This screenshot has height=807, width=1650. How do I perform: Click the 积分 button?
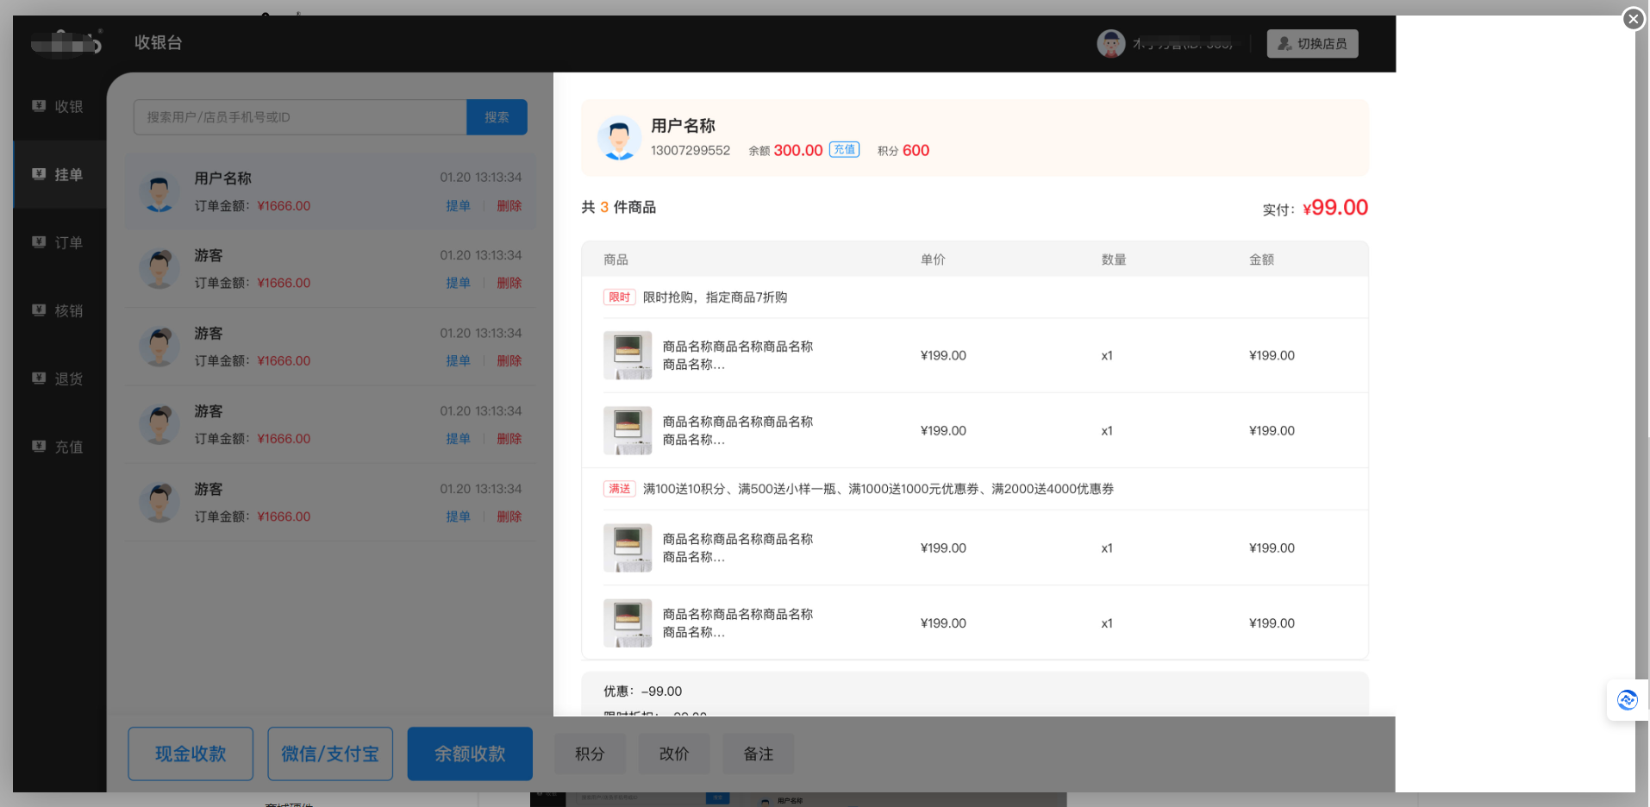point(590,754)
